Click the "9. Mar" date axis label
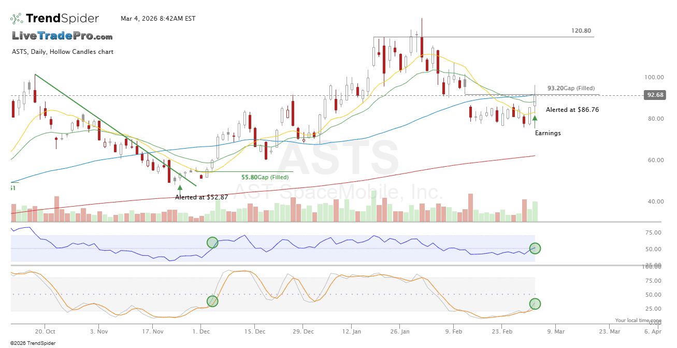 [x=557, y=331]
